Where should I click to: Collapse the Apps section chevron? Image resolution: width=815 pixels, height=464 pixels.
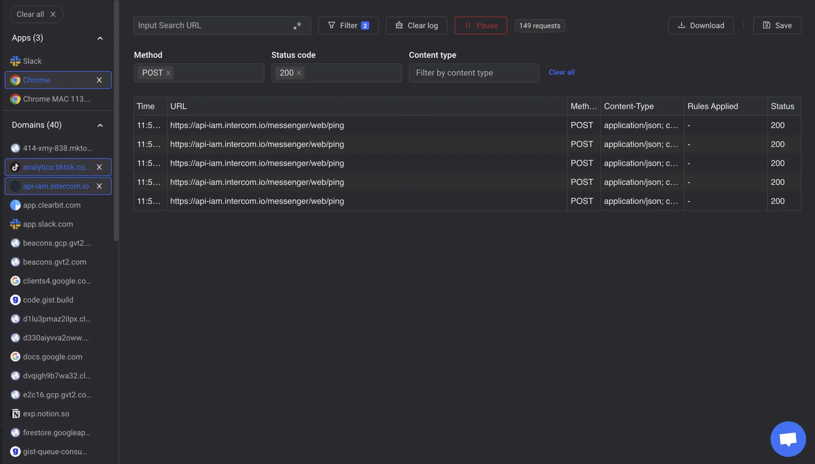[x=100, y=38]
